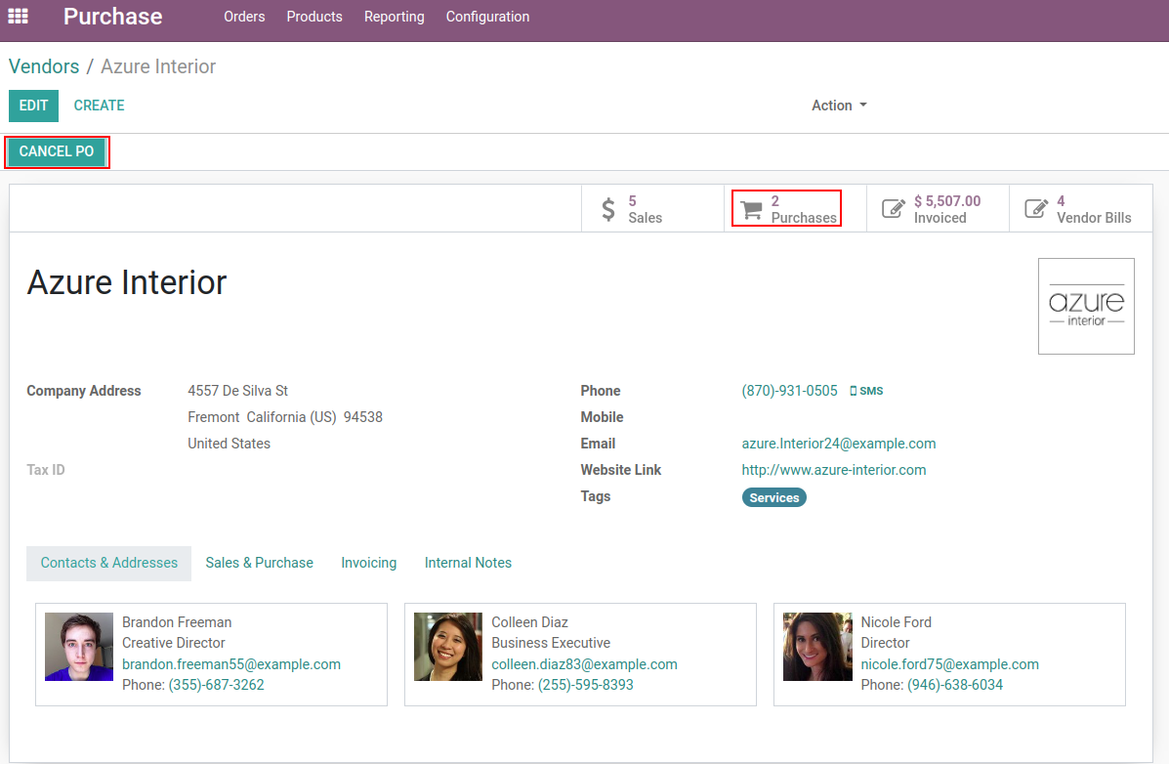This screenshot has height=764, width=1169.
Task: Switch to the Internal Notes tab
Action: tap(468, 563)
